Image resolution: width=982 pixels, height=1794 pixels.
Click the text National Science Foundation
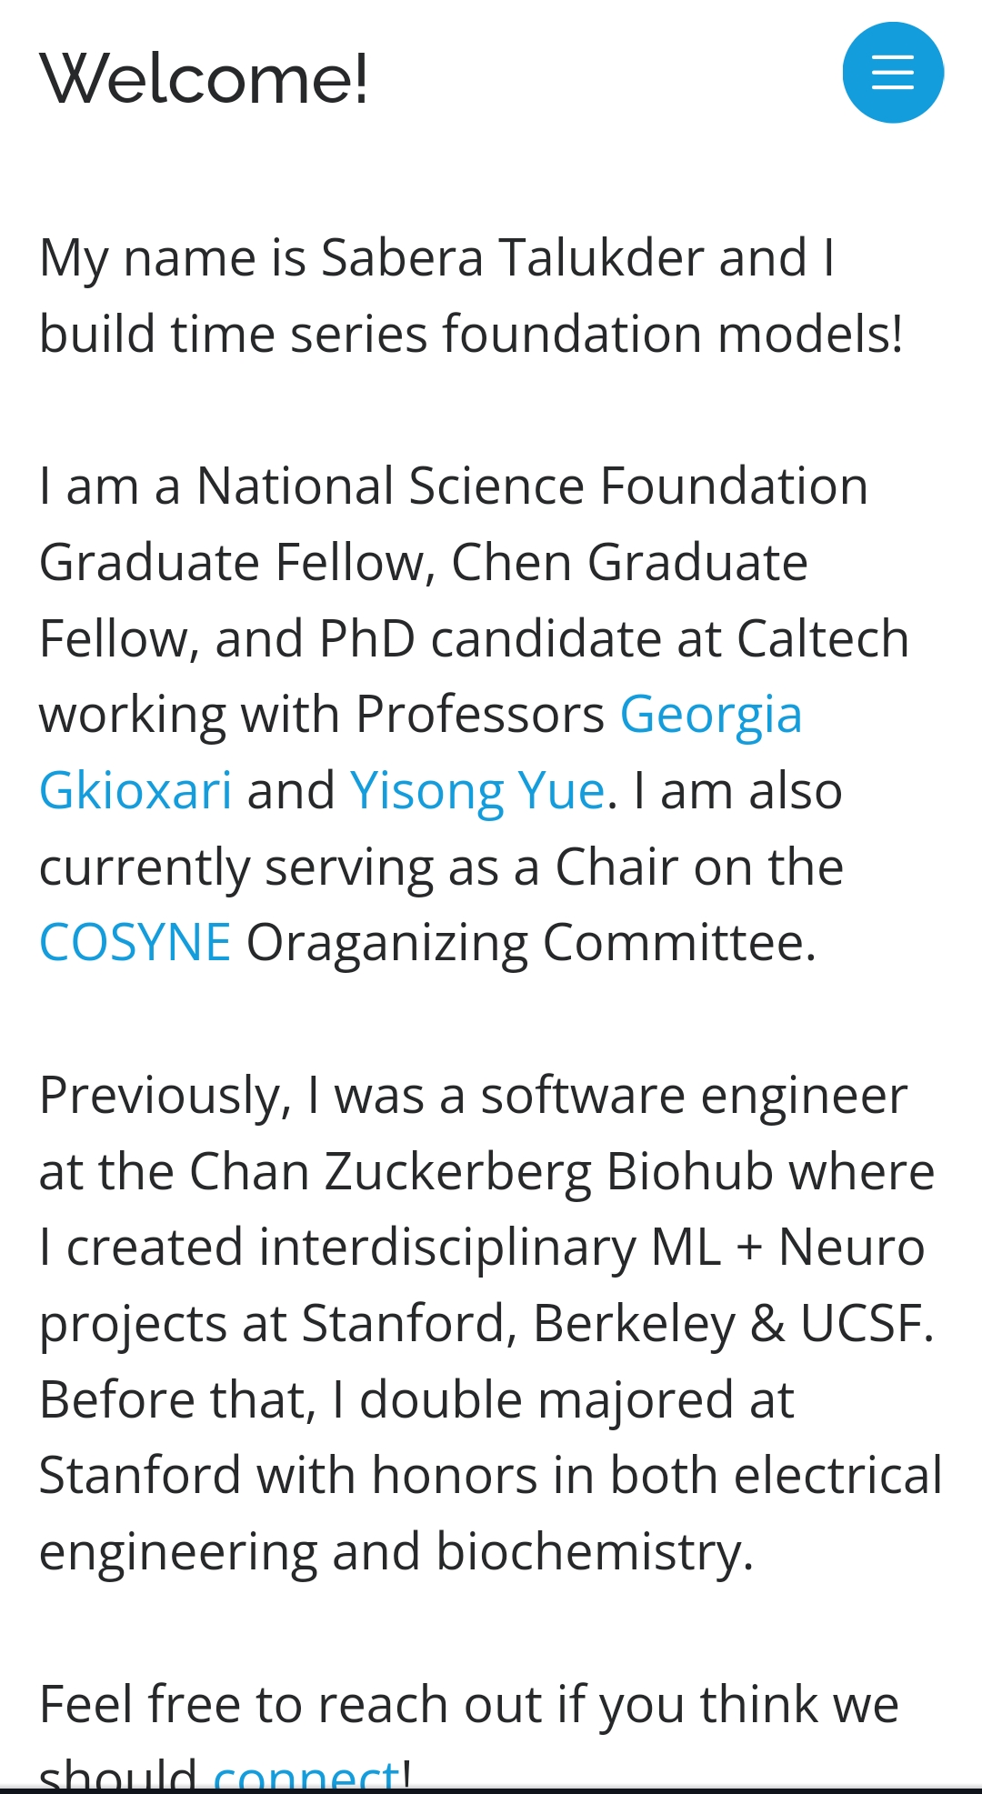(532, 486)
